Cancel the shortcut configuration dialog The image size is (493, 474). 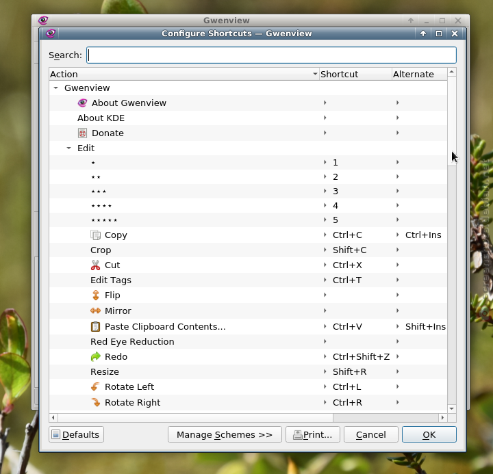click(370, 434)
